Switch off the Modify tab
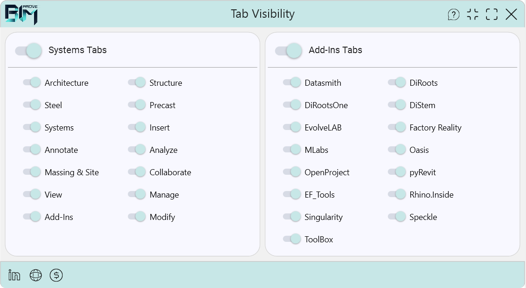The image size is (526, 288). 137,217
